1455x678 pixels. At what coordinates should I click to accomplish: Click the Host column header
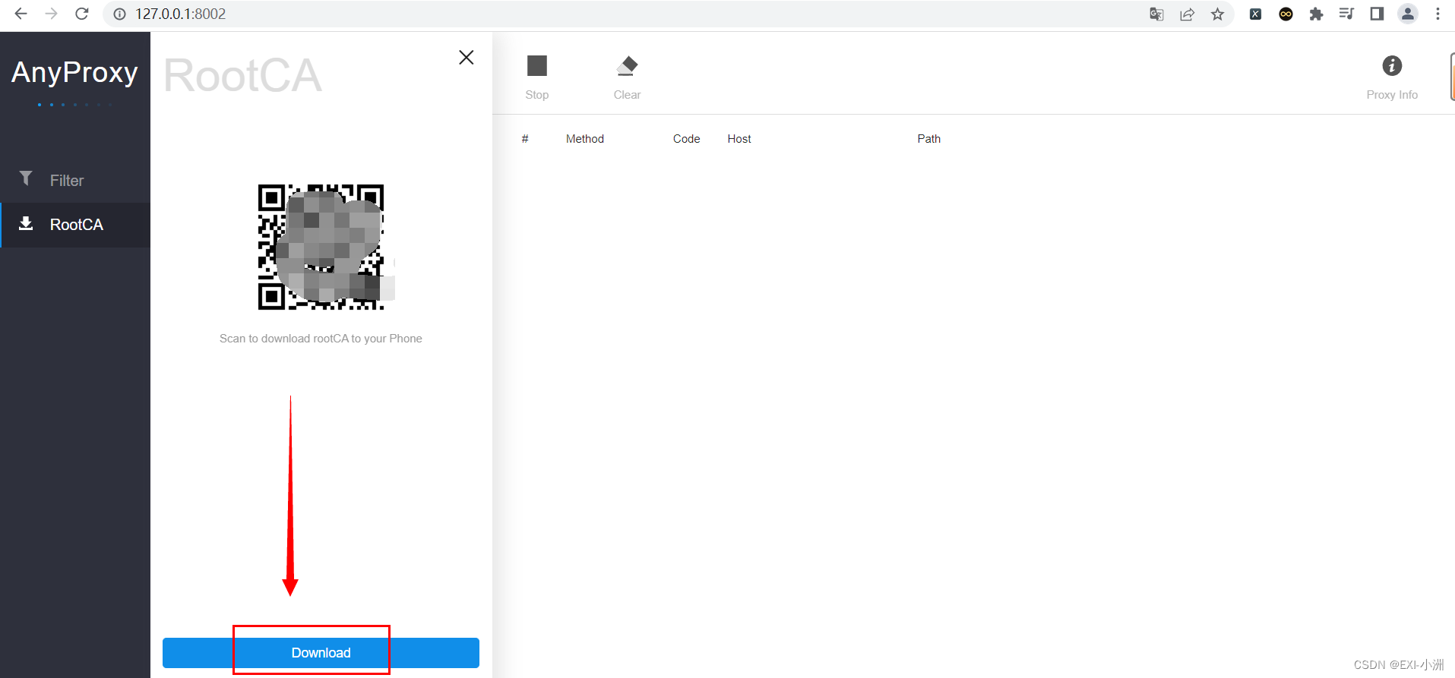[739, 139]
